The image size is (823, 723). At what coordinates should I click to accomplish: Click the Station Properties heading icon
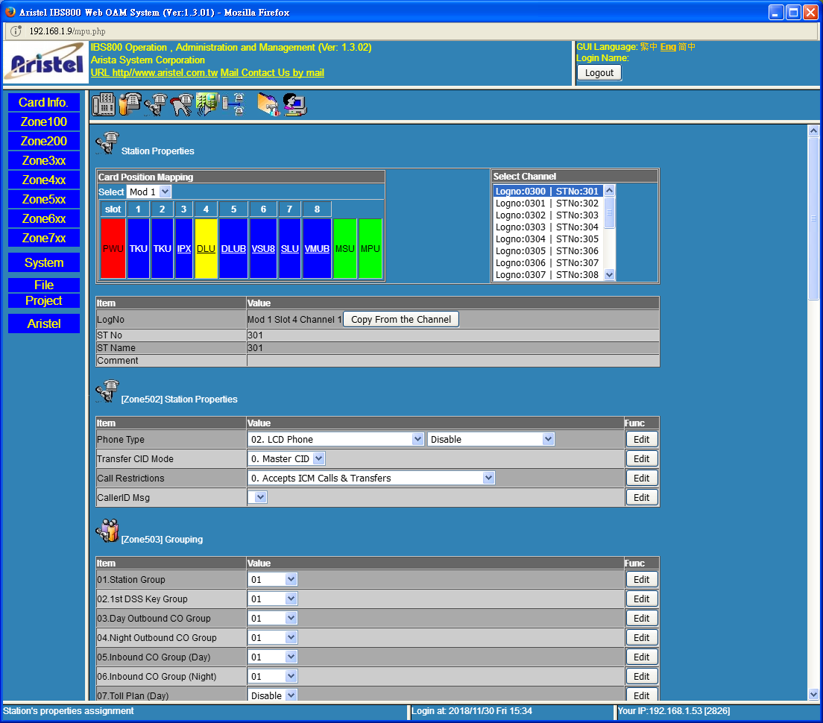(107, 142)
